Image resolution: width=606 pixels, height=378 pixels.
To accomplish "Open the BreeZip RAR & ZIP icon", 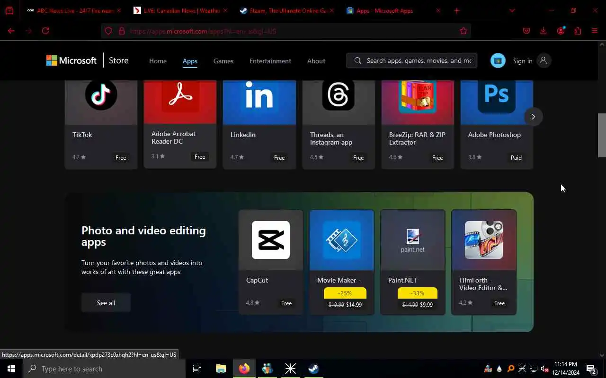I will click(x=417, y=96).
